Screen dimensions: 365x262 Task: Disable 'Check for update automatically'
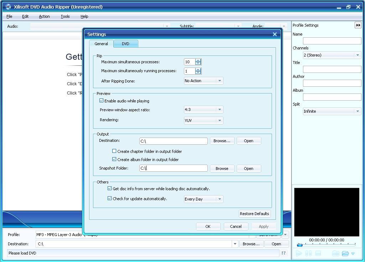click(110, 198)
